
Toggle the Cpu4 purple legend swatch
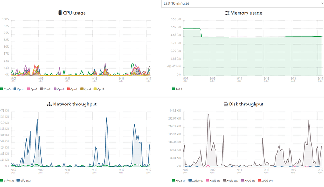55,89
